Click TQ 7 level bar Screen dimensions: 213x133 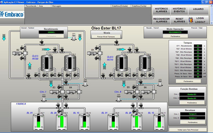pyautogui.click(x=39, y=122)
